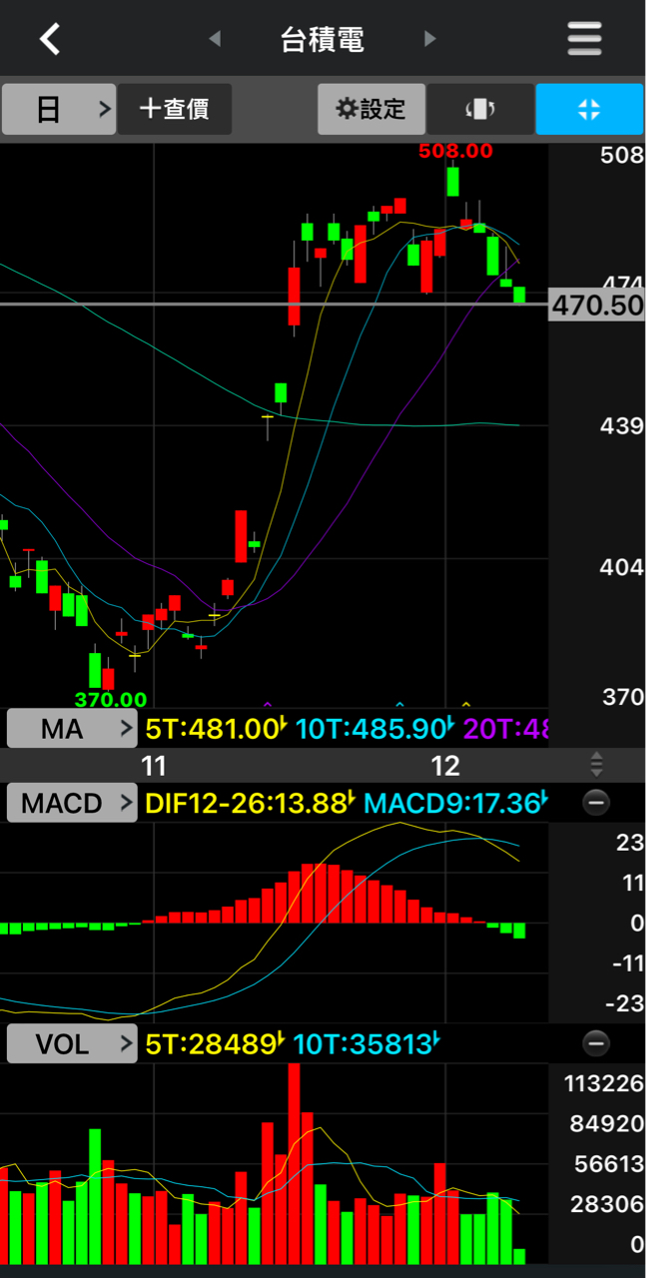The width and height of the screenshot is (646, 1278).
Task: Toggle the fullscreen collapse button
Action: 589,109
